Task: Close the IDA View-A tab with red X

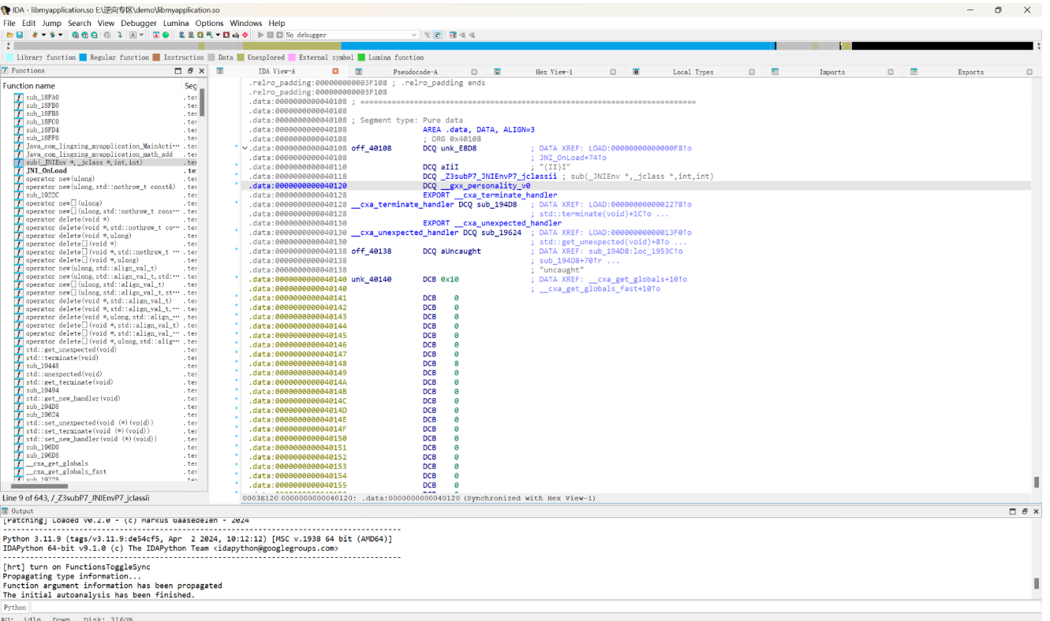Action: 335,71
